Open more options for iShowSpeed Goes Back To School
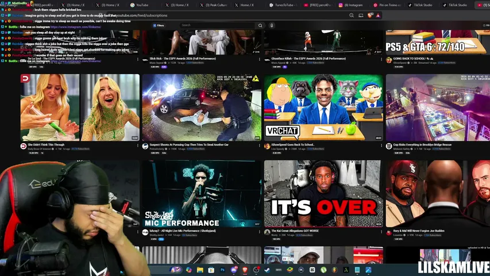 [x=381, y=145]
